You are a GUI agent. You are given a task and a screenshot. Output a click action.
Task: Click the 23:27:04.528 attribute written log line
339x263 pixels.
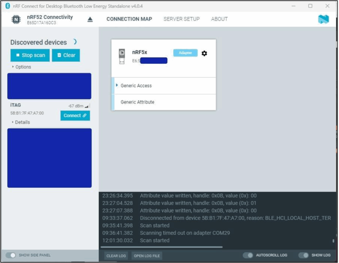pos(179,203)
